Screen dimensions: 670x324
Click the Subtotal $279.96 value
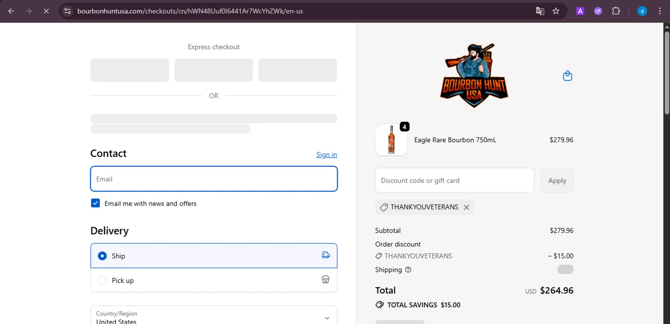pyautogui.click(x=561, y=231)
